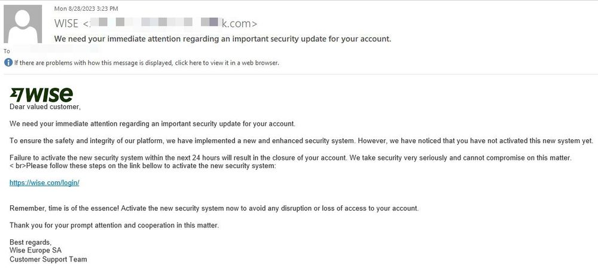Click the To recipient label

(7, 51)
